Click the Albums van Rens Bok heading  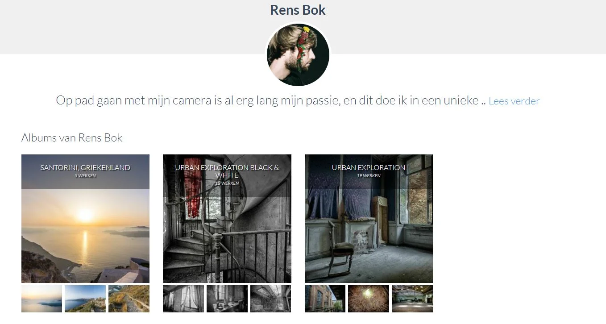(72, 138)
